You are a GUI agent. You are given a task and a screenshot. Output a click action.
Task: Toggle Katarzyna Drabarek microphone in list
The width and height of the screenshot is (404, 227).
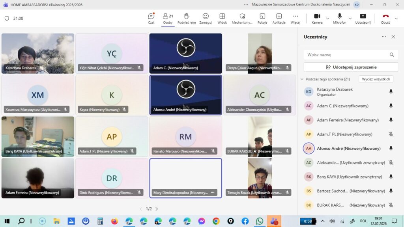click(x=391, y=91)
